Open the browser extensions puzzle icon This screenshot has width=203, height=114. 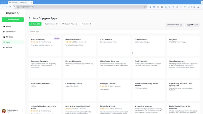point(189,7)
